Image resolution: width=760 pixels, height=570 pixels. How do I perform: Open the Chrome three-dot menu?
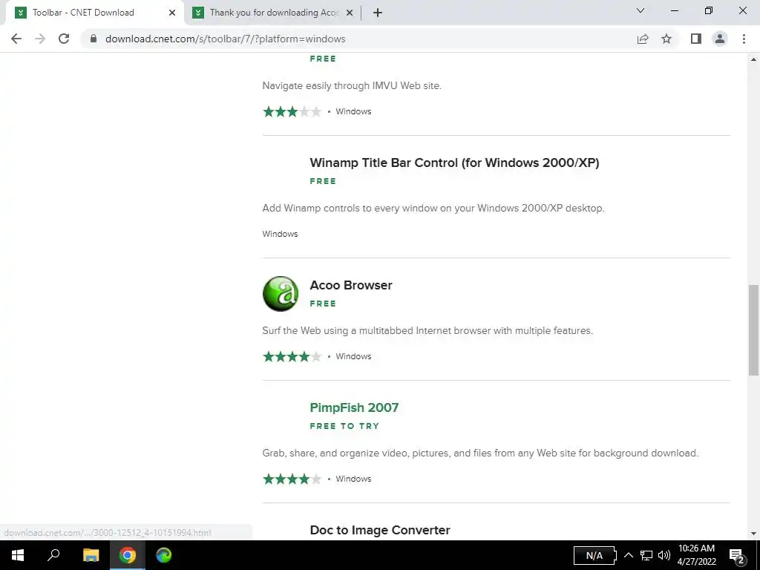pyautogui.click(x=744, y=39)
